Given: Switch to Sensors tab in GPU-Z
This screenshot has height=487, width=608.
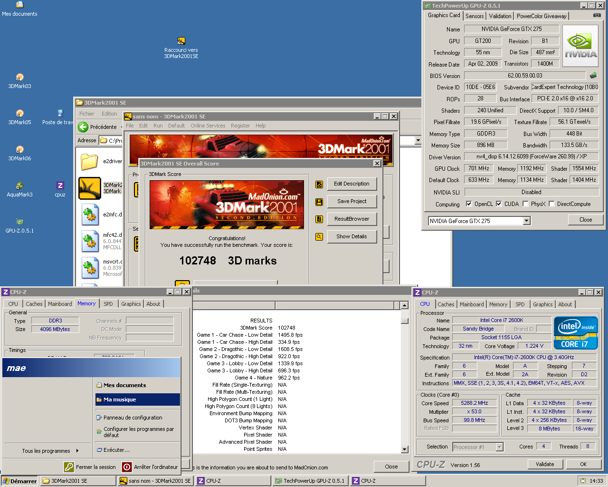Looking at the screenshot, I should [475, 16].
